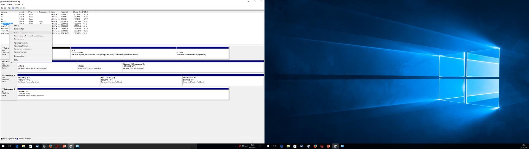
Task: Sort by the Kapazität column header
Action: click(x=67, y=12)
